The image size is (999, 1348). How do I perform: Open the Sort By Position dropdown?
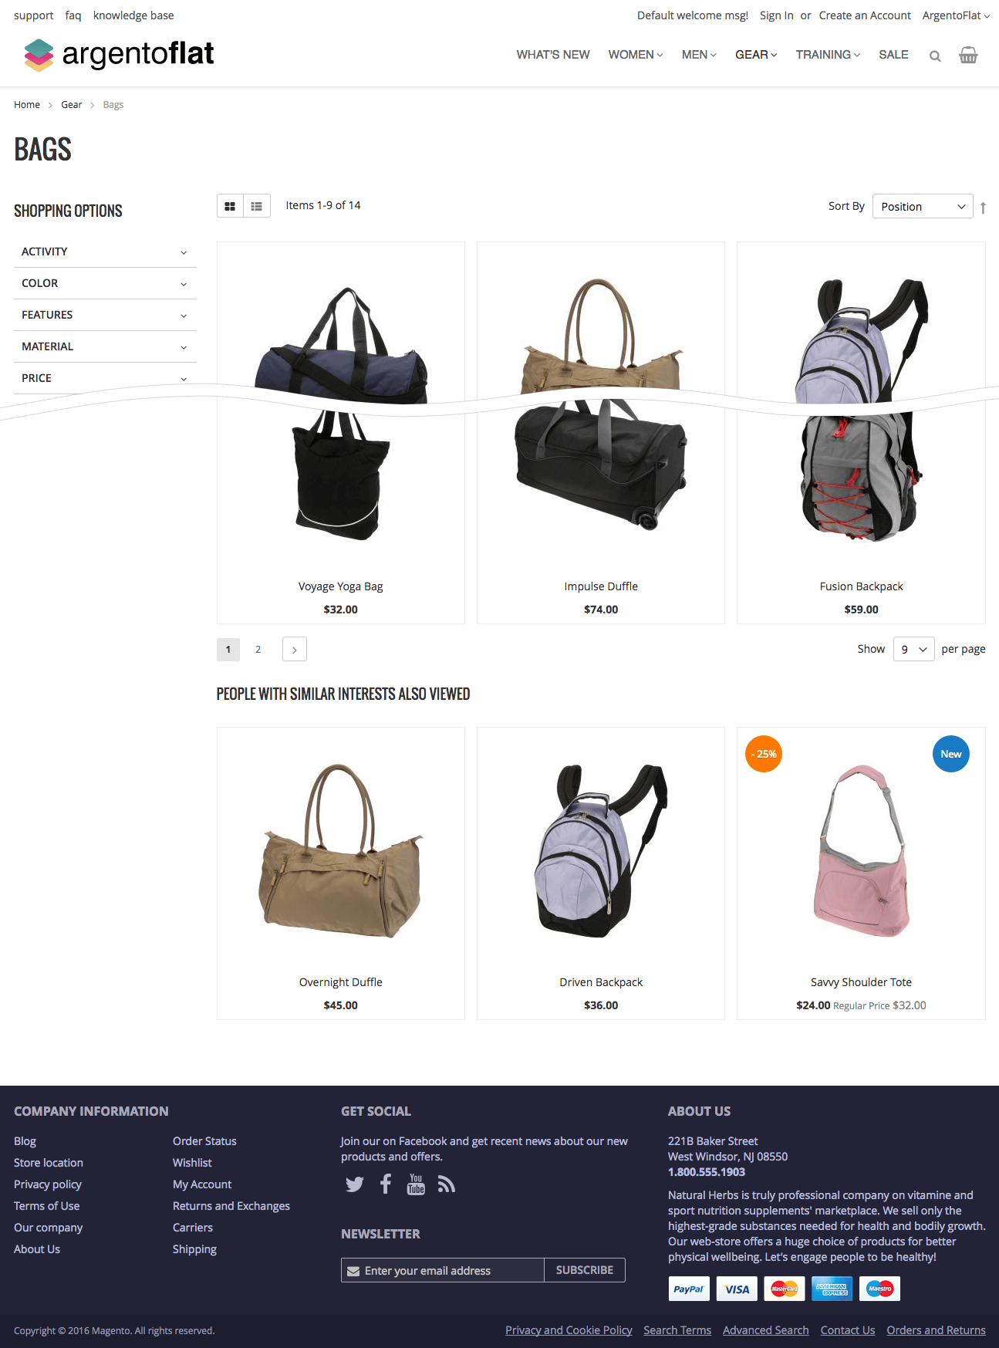click(923, 206)
